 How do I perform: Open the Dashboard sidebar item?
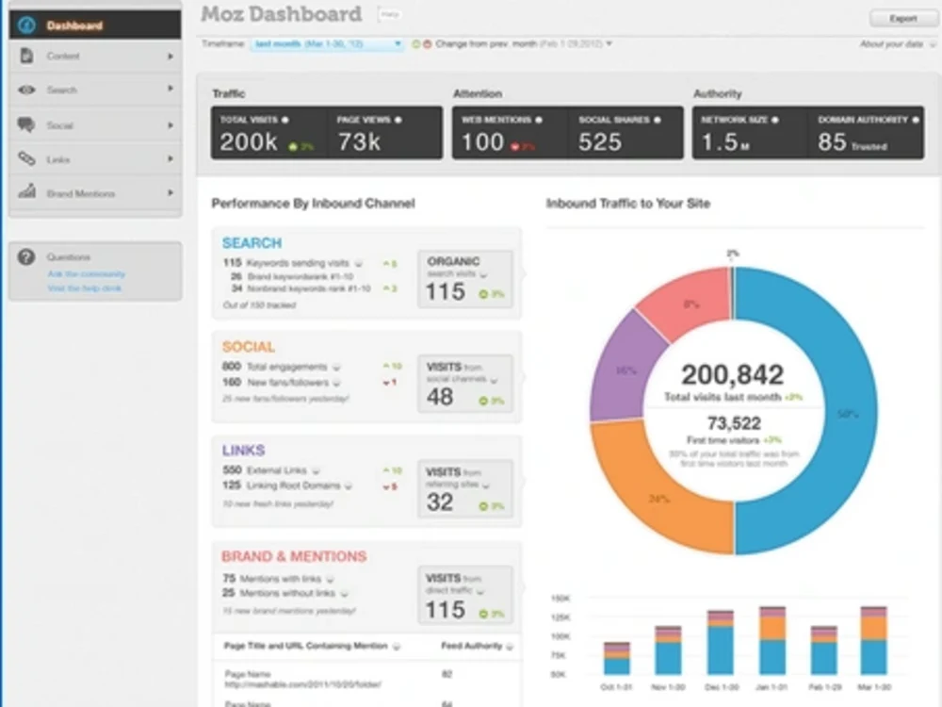[95, 25]
